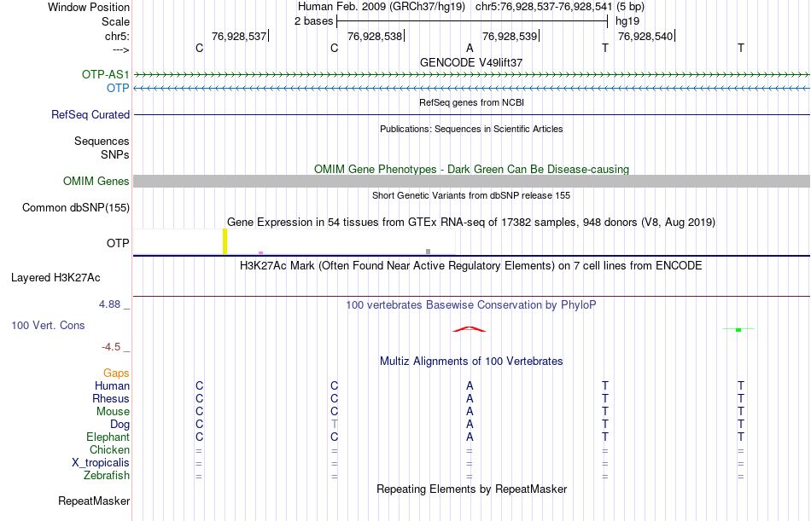The width and height of the screenshot is (811, 521).
Task: Open the RefSeq Curated track label
Action: click(90, 115)
